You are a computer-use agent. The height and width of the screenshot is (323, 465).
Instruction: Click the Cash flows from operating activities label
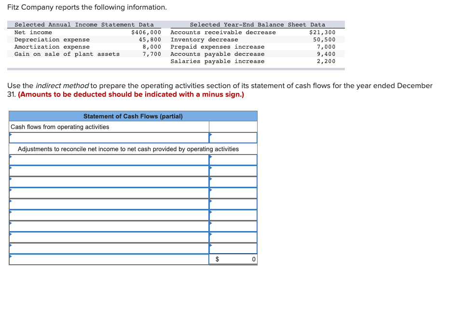(x=60, y=127)
